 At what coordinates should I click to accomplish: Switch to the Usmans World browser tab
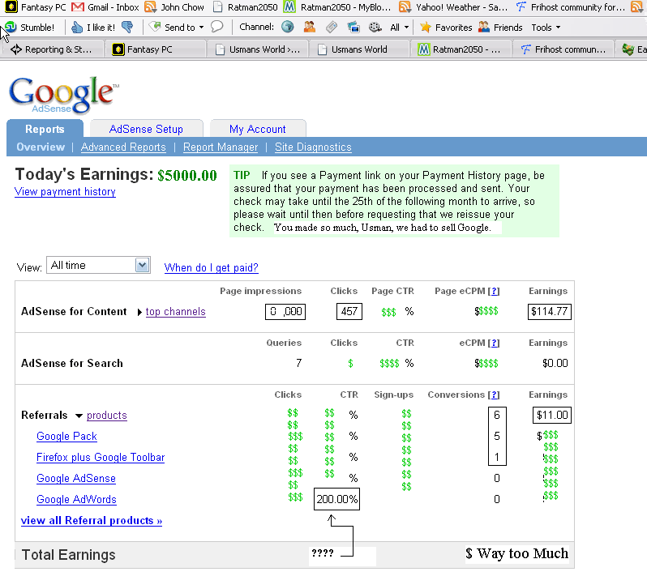[x=359, y=49]
